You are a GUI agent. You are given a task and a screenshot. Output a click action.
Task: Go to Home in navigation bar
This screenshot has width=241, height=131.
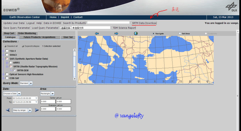coord(53,17)
